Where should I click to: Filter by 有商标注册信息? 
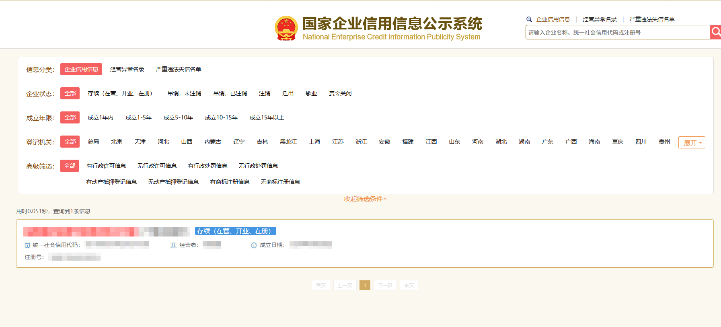tap(230, 182)
